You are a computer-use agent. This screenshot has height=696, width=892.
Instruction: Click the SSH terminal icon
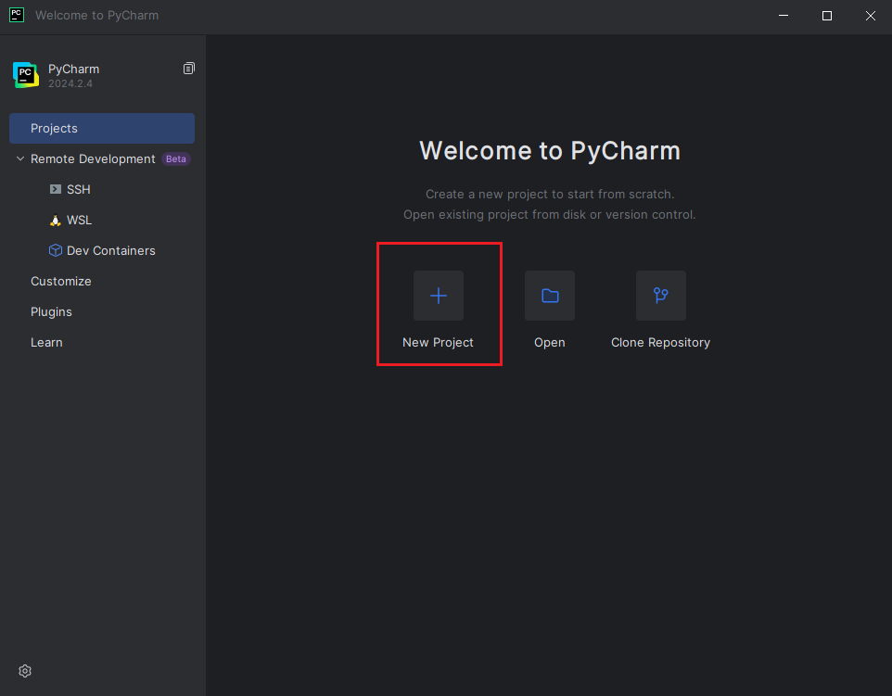(x=56, y=189)
